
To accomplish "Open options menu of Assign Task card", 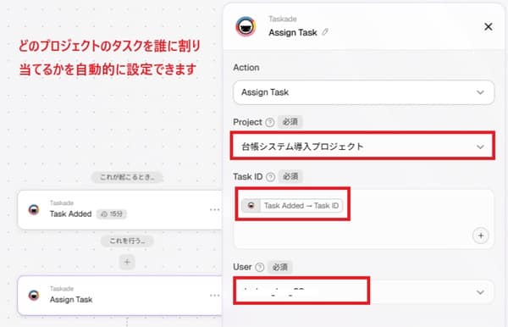I will pos(214,296).
